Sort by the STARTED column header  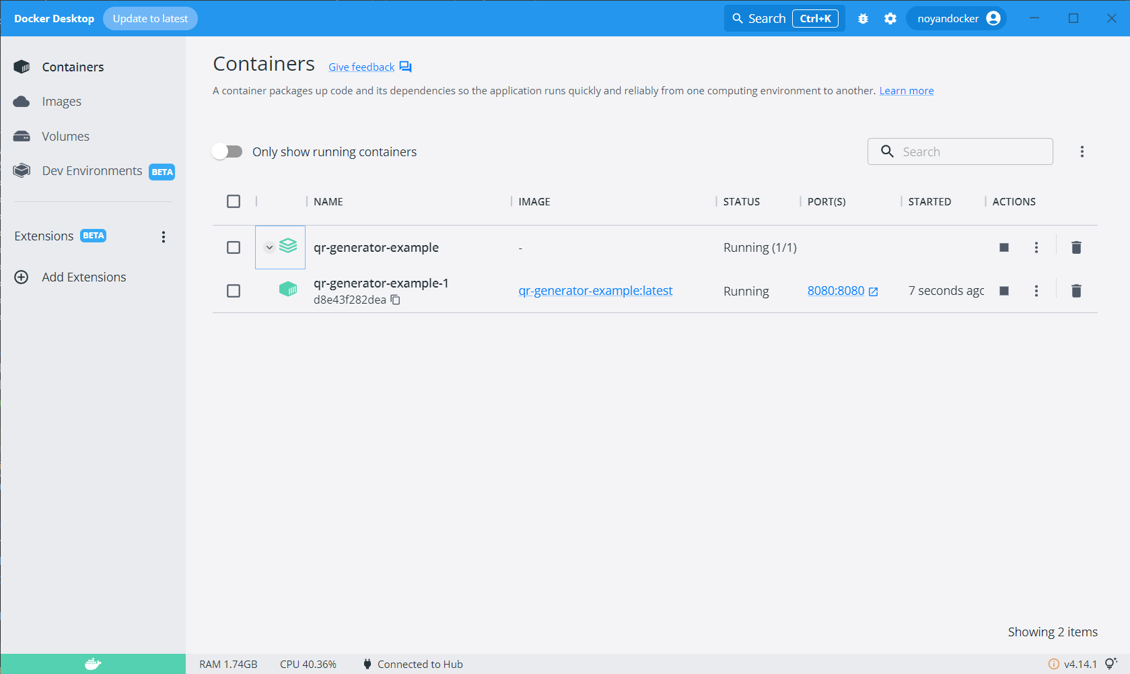click(x=930, y=201)
